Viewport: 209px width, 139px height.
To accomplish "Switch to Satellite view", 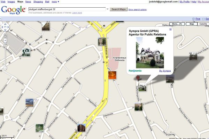I will click(x=203, y=24).
